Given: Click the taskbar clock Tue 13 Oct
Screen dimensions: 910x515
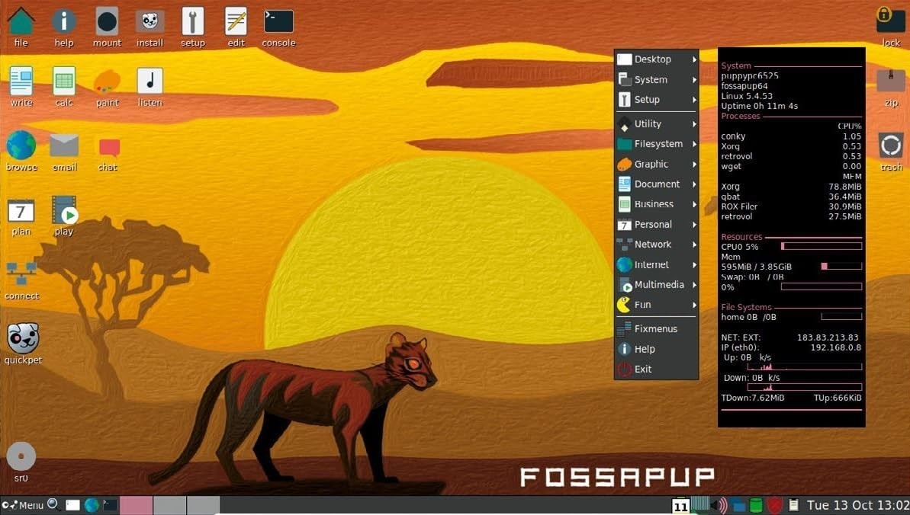Looking at the screenshot, I should coord(858,505).
